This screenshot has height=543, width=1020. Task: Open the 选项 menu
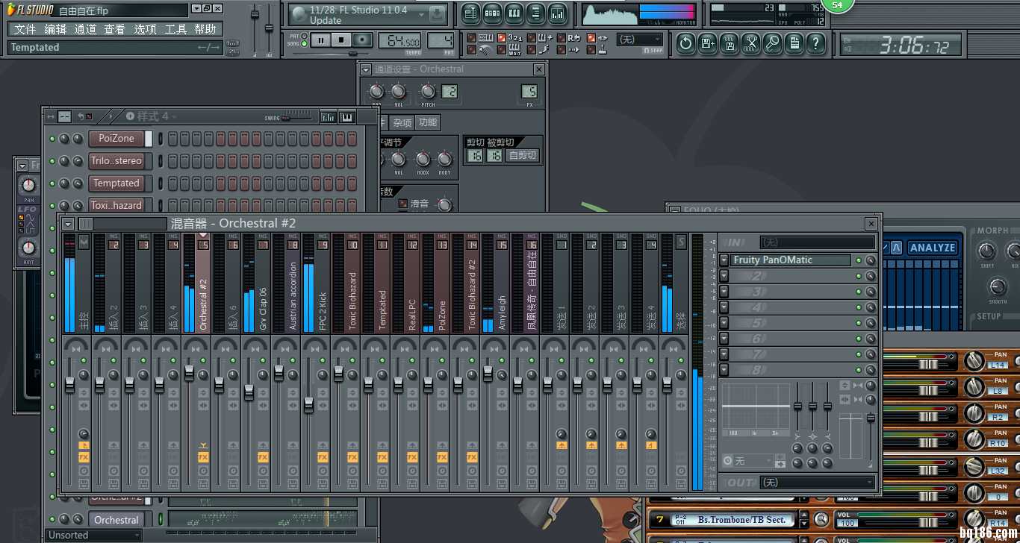[145, 29]
